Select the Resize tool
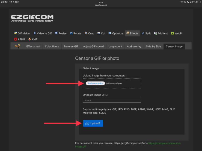The width and height of the screenshot is (202, 151). (x=61, y=33)
